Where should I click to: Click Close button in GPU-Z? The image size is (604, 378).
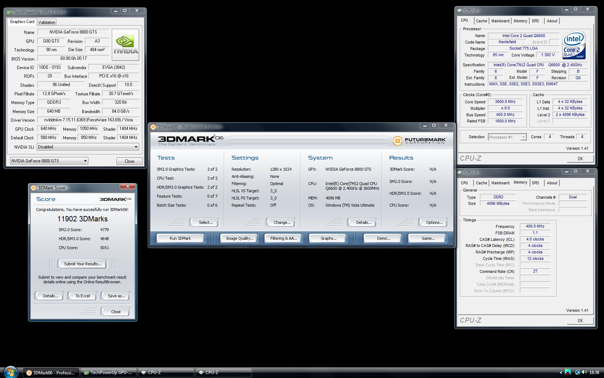pos(129,161)
